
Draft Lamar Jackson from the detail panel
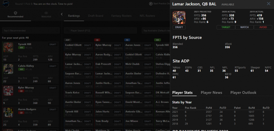tap(179, 27)
